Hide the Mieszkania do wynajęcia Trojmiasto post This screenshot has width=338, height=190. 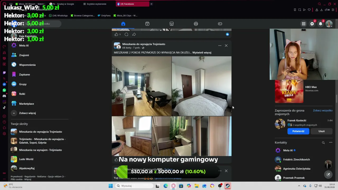coord(226,46)
